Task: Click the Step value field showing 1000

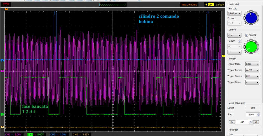Action: (251, 115)
